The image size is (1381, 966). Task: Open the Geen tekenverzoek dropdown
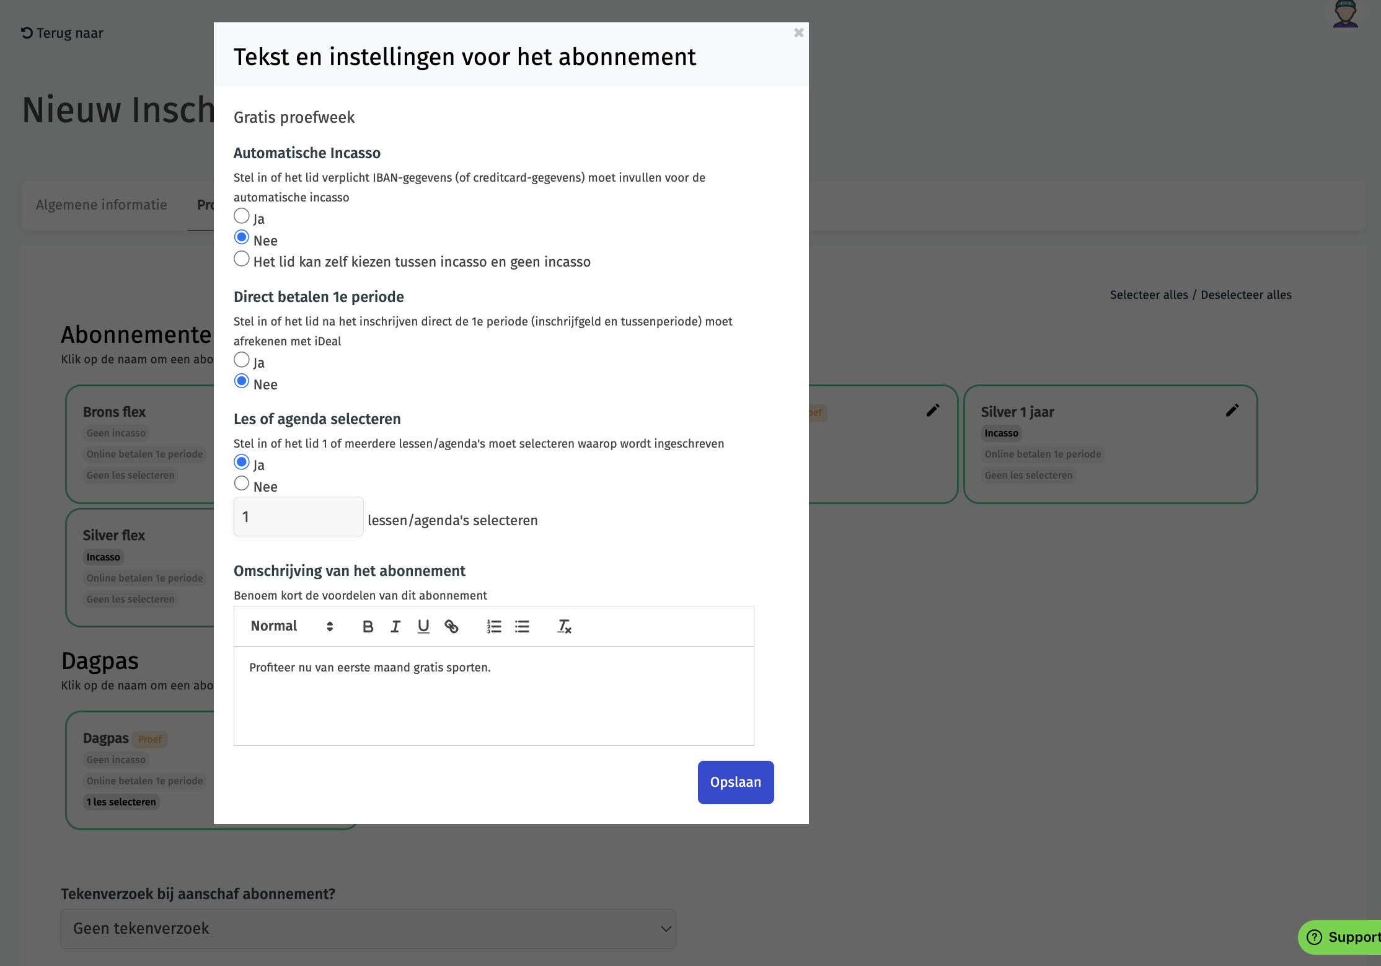(x=368, y=928)
